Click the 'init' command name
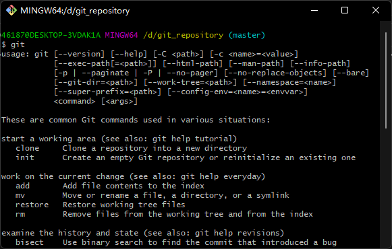The height and width of the screenshot is (249, 392). click(x=25, y=157)
